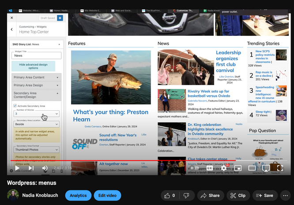Open Number of Stories dropdown
This screenshot has height=205, width=294.
(36, 114)
